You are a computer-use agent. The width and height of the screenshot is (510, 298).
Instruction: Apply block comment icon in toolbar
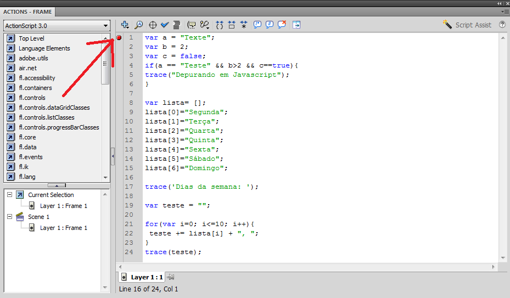click(x=256, y=25)
